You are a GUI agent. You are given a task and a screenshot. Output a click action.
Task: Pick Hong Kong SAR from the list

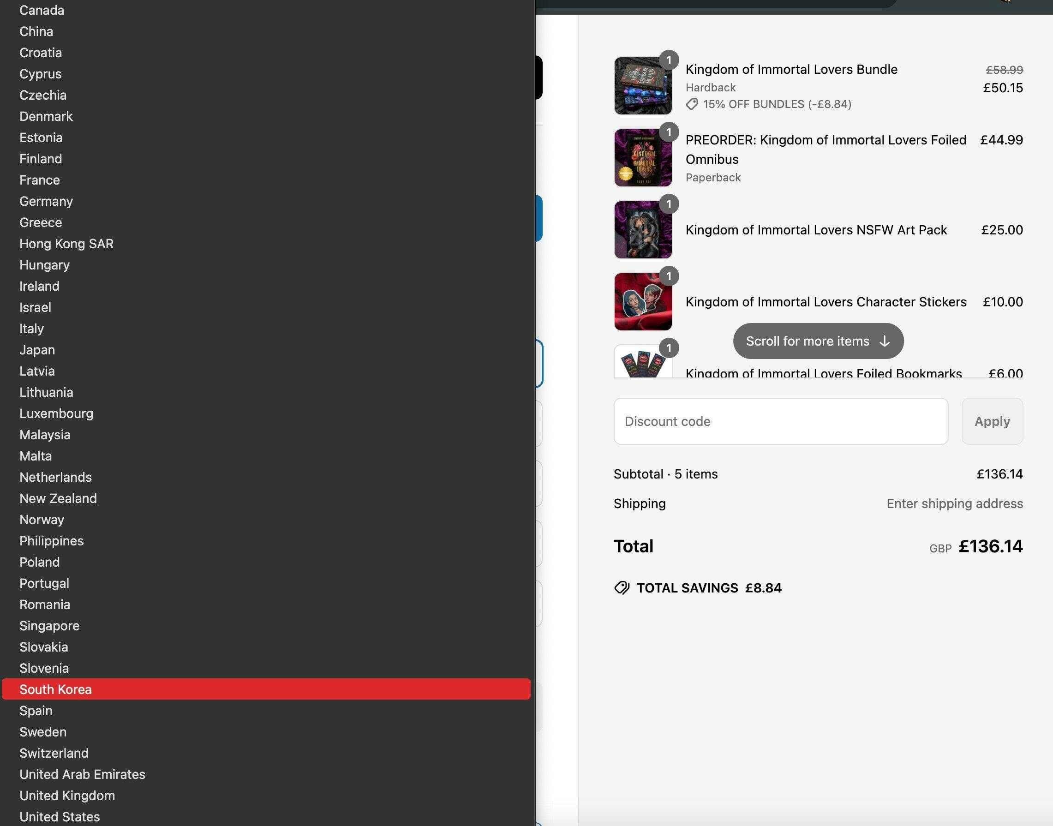pos(266,244)
